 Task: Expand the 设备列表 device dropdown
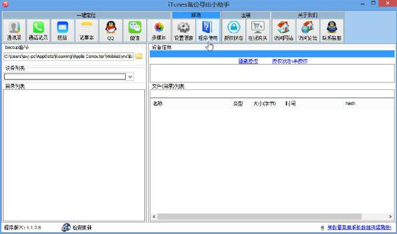(130, 77)
